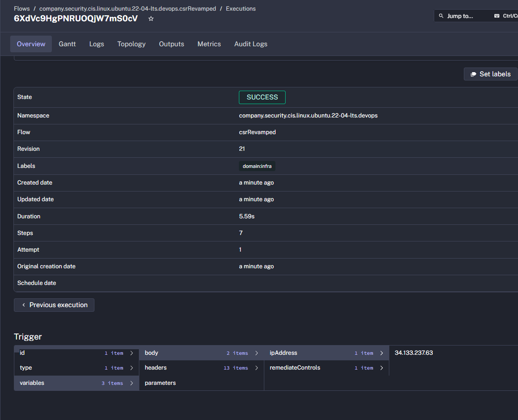This screenshot has height=420, width=518.
Task: Go to the Topology tab
Action: click(131, 44)
